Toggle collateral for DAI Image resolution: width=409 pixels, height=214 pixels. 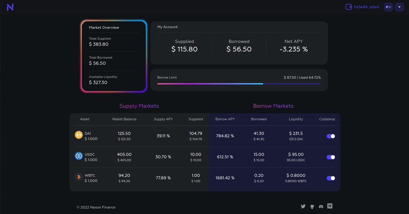click(x=330, y=136)
